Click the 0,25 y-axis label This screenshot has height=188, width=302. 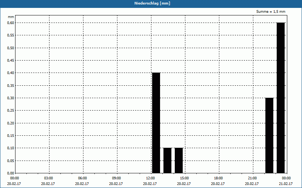[11, 111]
